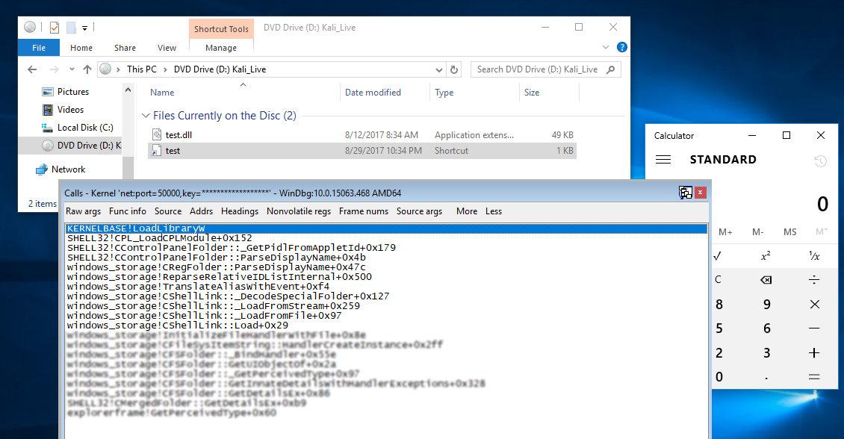Viewport: 844px width, 439px height.
Task: Open the Share ribbon tab
Action: click(x=125, y=48)
